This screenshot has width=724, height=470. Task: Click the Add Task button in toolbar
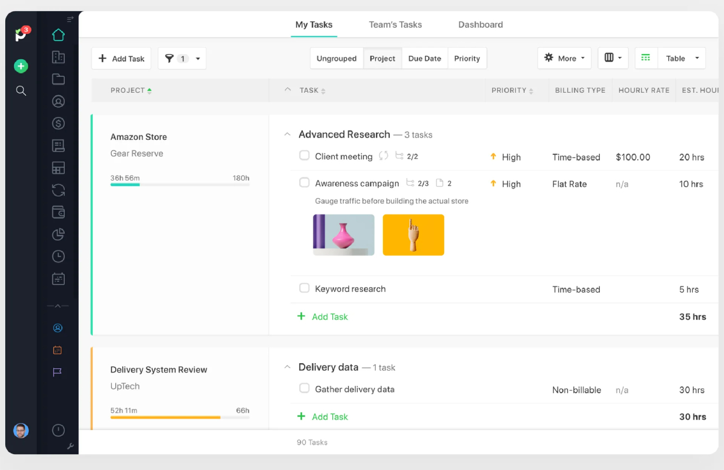(x=121, y=58)
